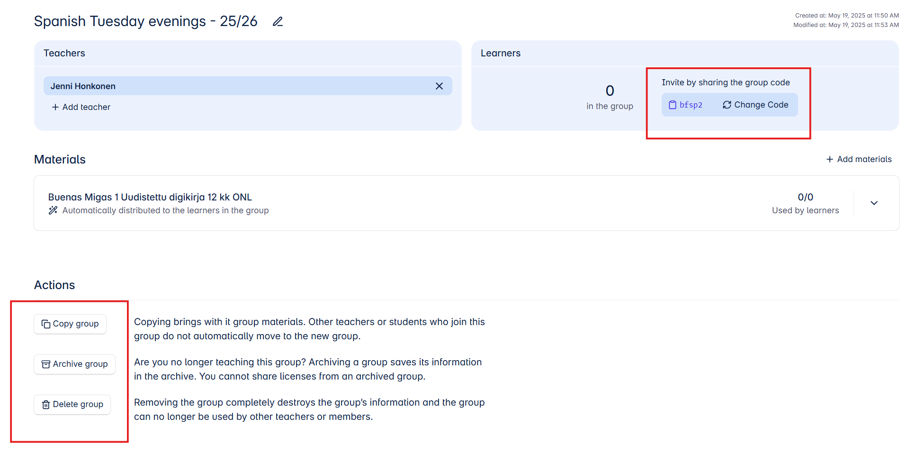Click the plus icon beside Add materials
The width and height of the screenshot is (917, 453).
point(829,160)
